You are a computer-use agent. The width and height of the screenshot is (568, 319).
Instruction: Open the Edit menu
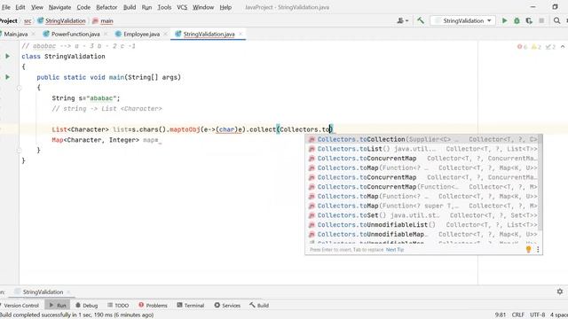click(x=20, y=7)
